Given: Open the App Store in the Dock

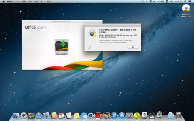Looking at the screenshot, I should [122, 116].
